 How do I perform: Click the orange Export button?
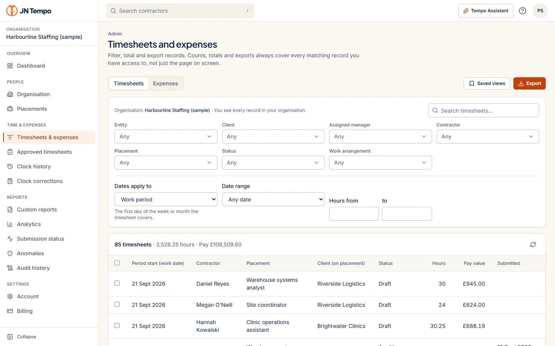(530, 83)
